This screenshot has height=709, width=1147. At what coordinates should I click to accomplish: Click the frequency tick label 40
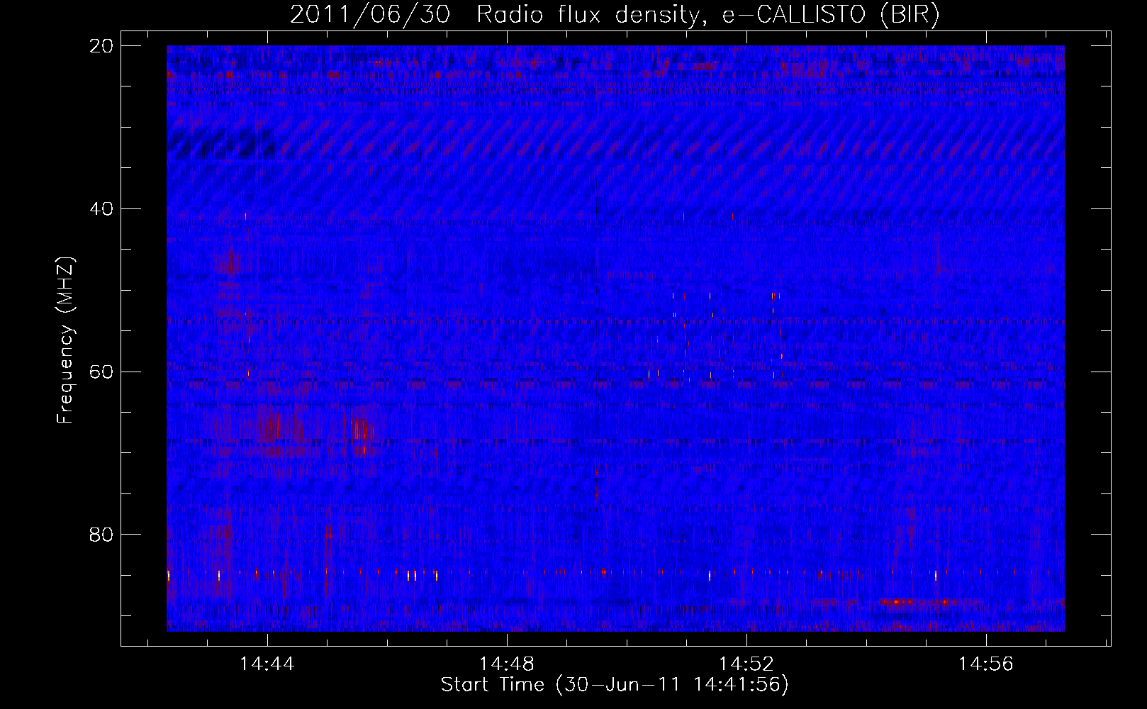pos(101,209)
